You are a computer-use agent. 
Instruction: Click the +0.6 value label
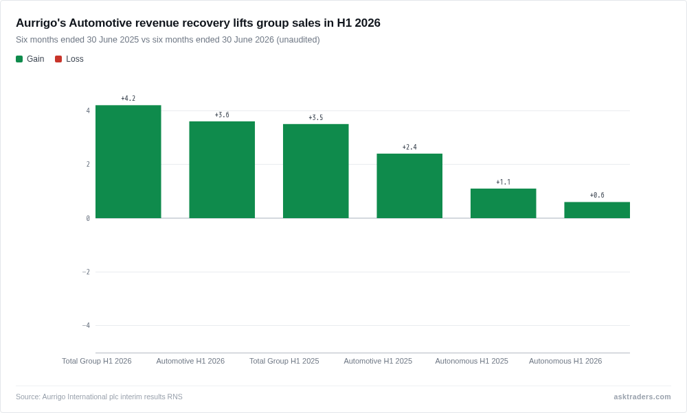click(x=597, y=195)
